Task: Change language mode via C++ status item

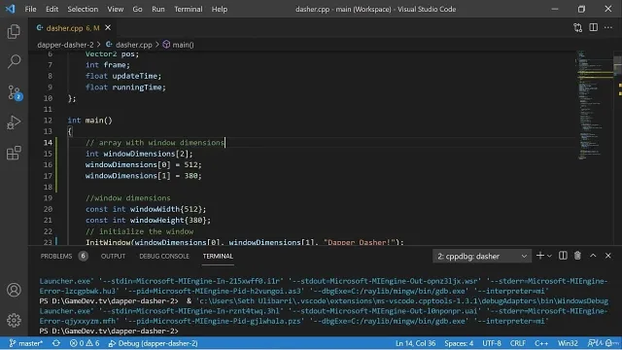Action: coord(541,343)
